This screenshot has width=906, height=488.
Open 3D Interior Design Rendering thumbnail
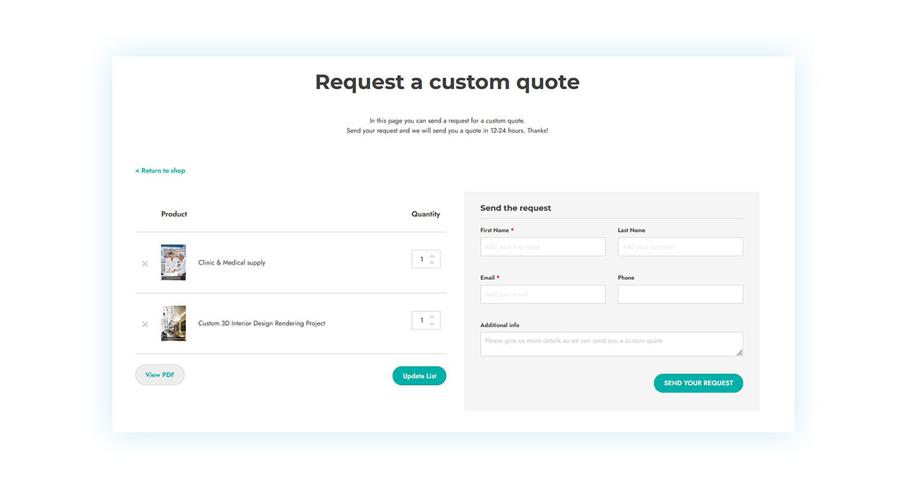(174, 323)
